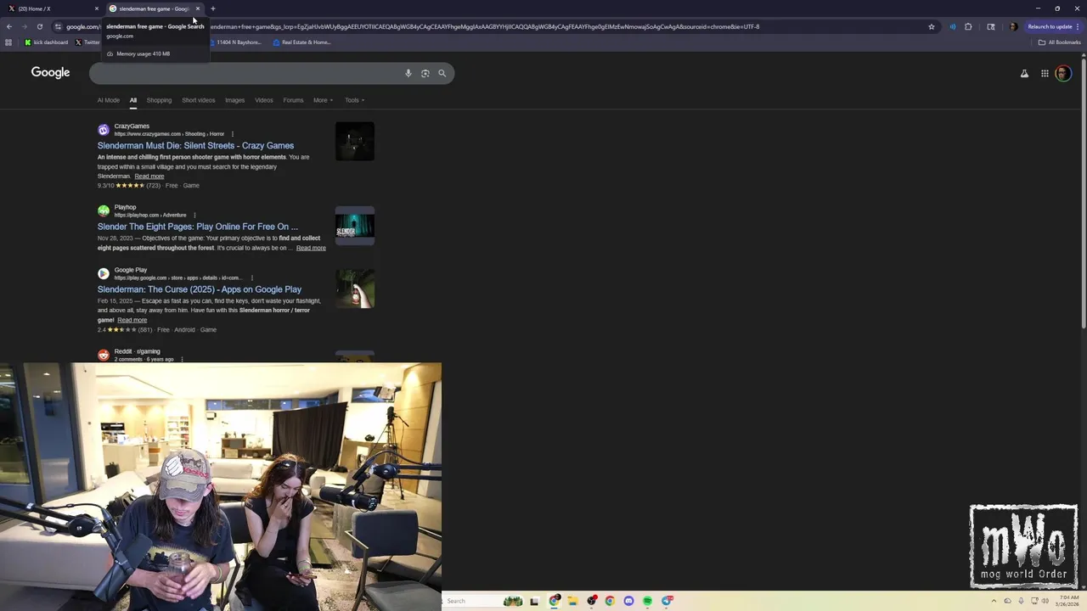Open the Google apps grid
1087x611 pixels.
click(1045, 74)
